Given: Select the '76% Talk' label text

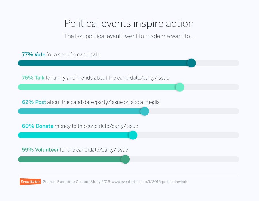Looking at the screenshot, I should (x=33, y=78).
